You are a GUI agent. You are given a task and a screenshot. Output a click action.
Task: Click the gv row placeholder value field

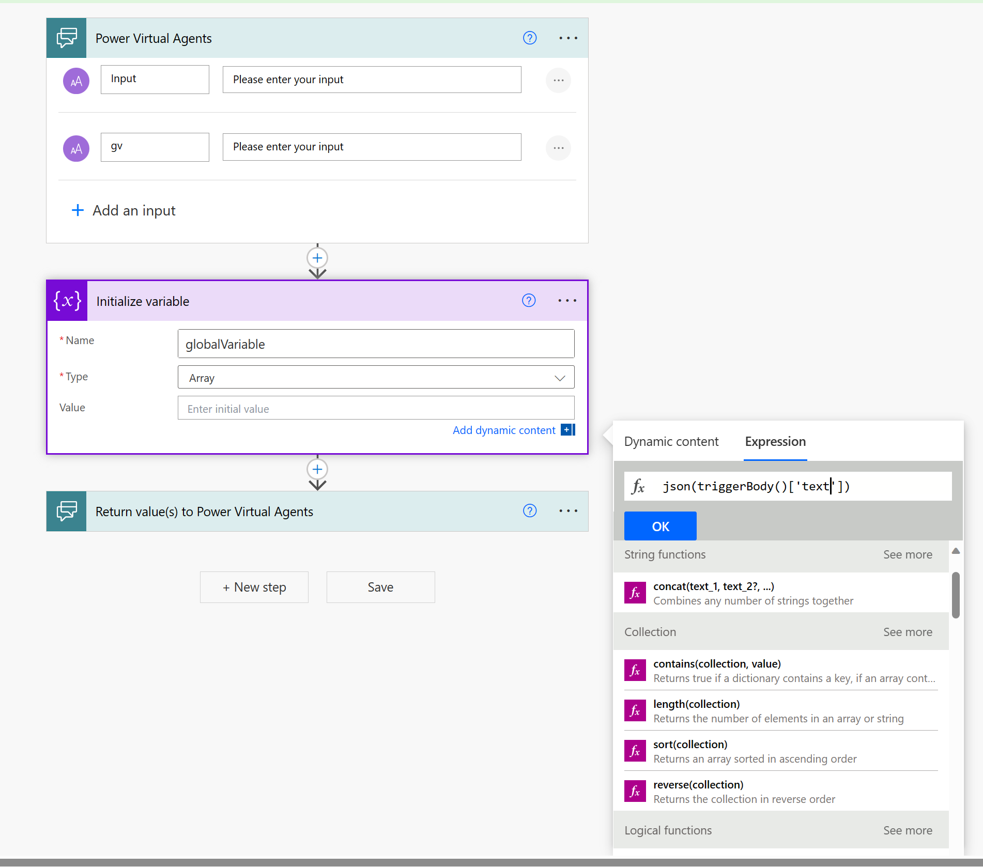coord(372,147)
